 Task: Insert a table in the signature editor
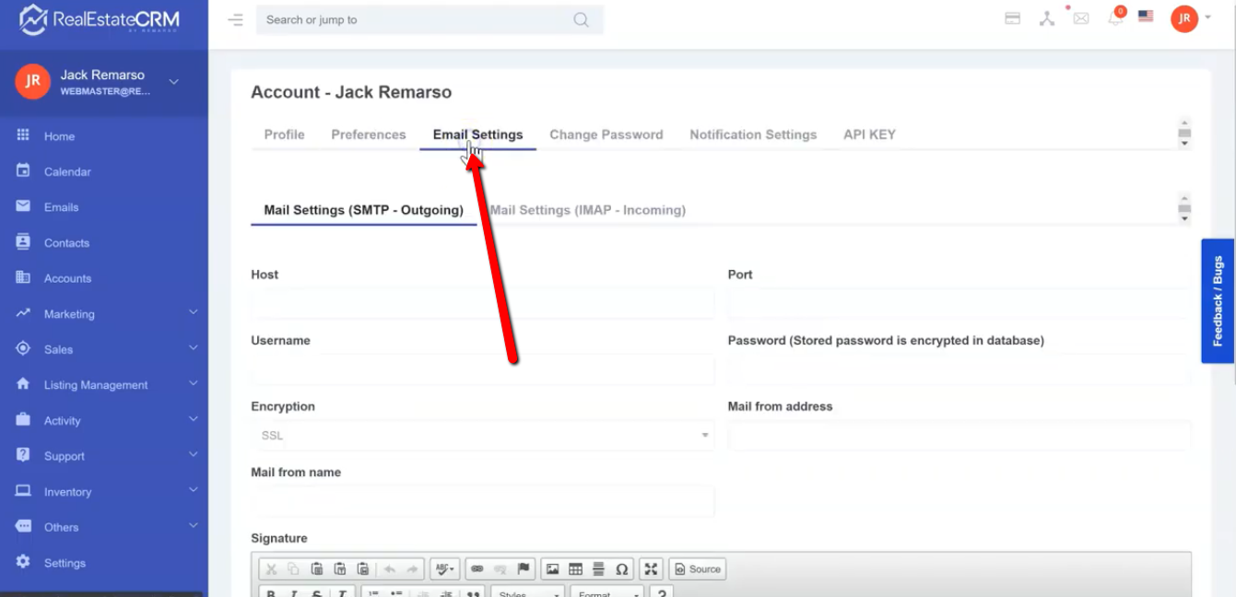[x=575, y=569]
